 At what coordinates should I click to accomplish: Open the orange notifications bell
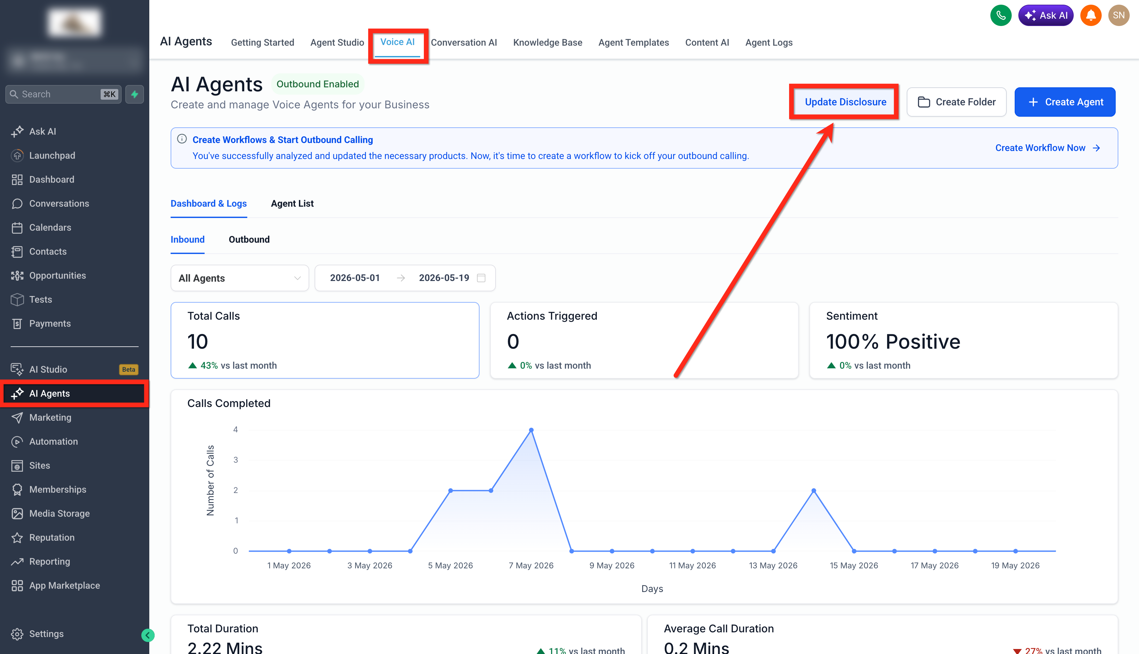point(1090,16)
